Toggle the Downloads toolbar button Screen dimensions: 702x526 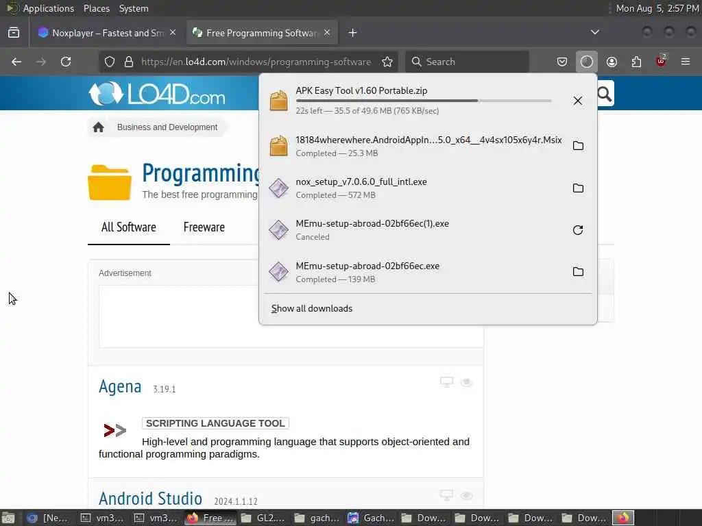click(587, 62)
